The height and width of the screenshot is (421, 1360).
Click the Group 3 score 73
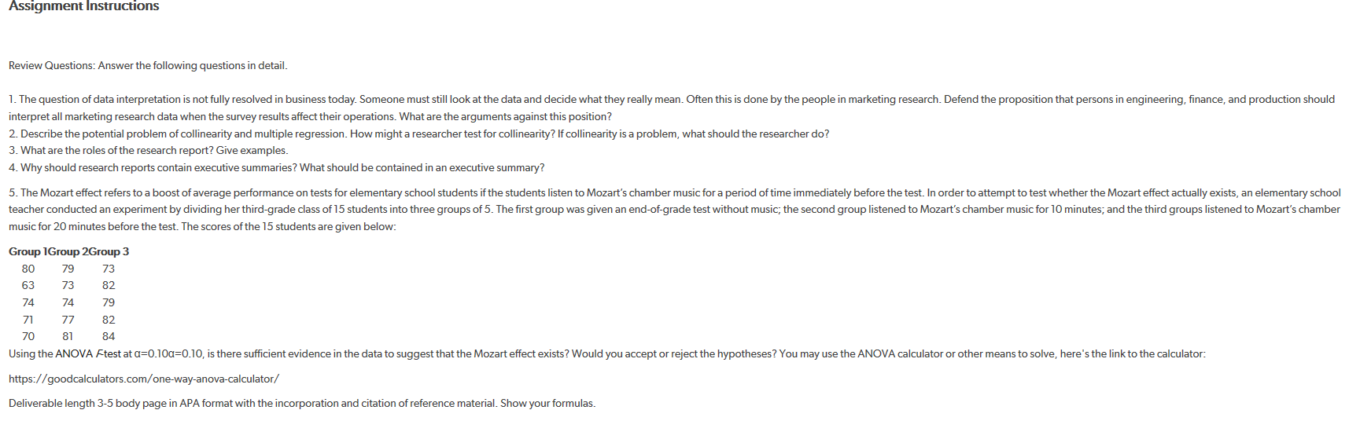(x=109, y=269)
